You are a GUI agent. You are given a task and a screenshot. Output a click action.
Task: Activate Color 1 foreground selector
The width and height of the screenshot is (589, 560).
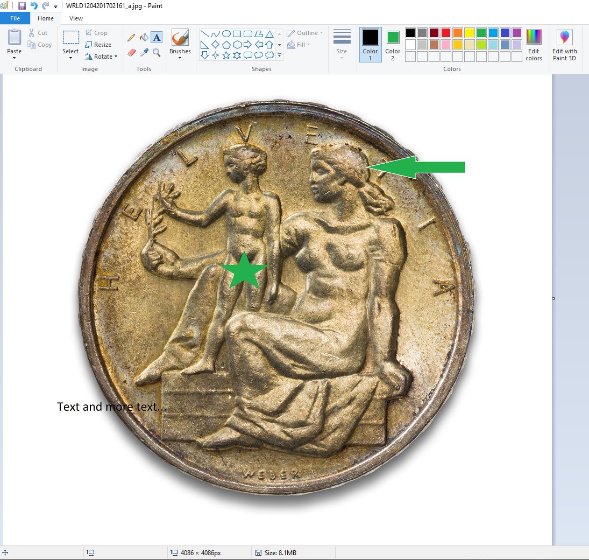(x=371, y=44)
